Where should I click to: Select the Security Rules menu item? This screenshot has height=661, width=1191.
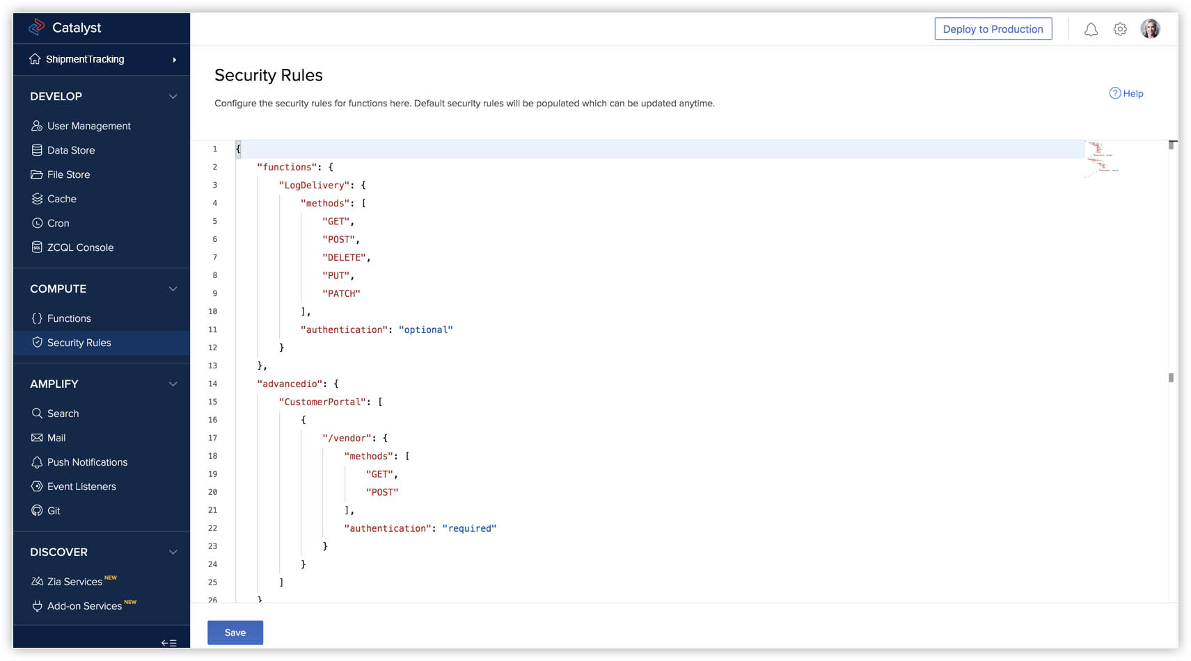click(79, 343)
